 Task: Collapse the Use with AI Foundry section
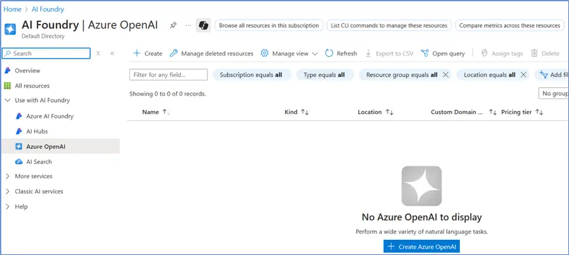[8, 101]
